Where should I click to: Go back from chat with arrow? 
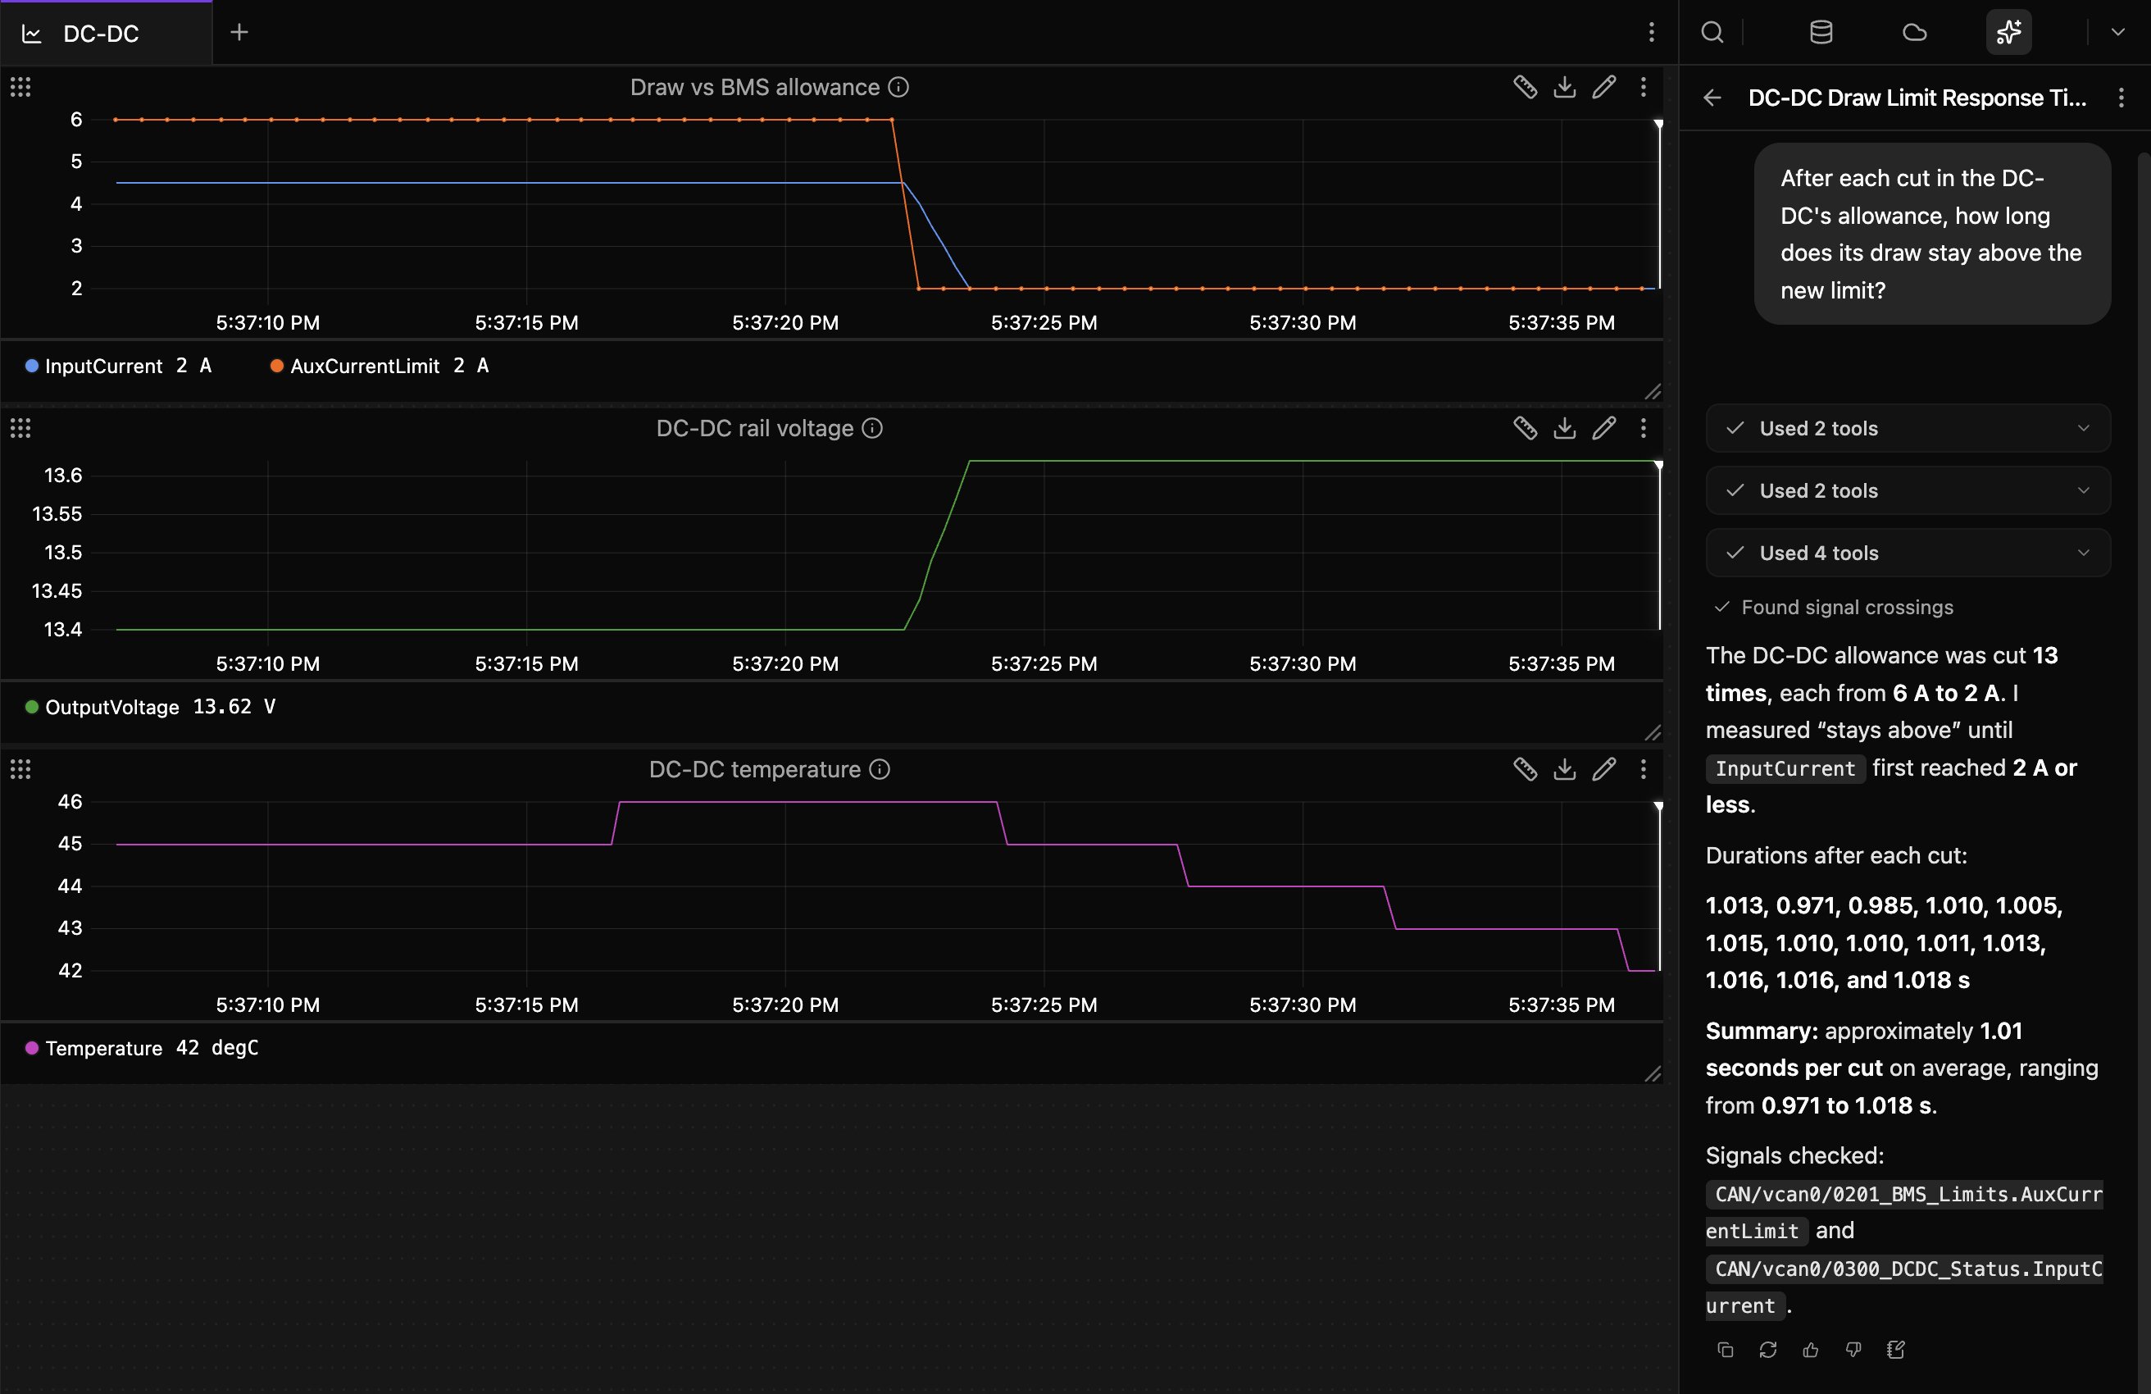1712,98
